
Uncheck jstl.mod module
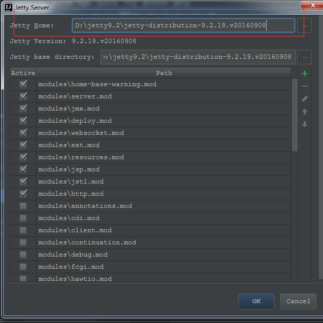[x=23, y=182]
